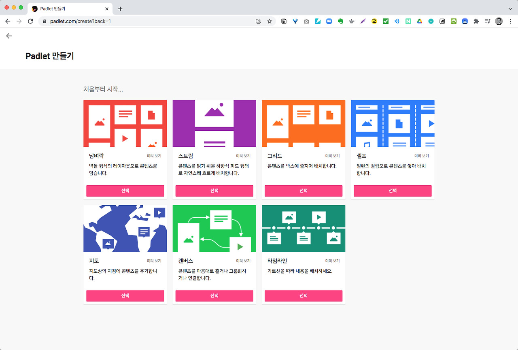This screenshot has width=518, height=350.
Task: Click 미리 보기 link for 스트림
Action: click(243, 156)
